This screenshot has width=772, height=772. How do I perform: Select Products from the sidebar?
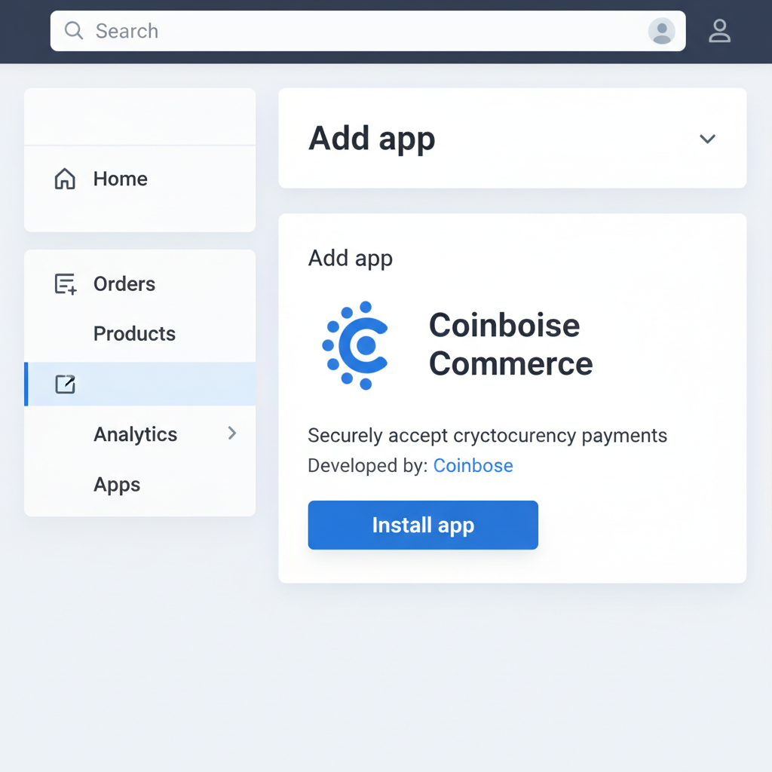pos(134,333)
